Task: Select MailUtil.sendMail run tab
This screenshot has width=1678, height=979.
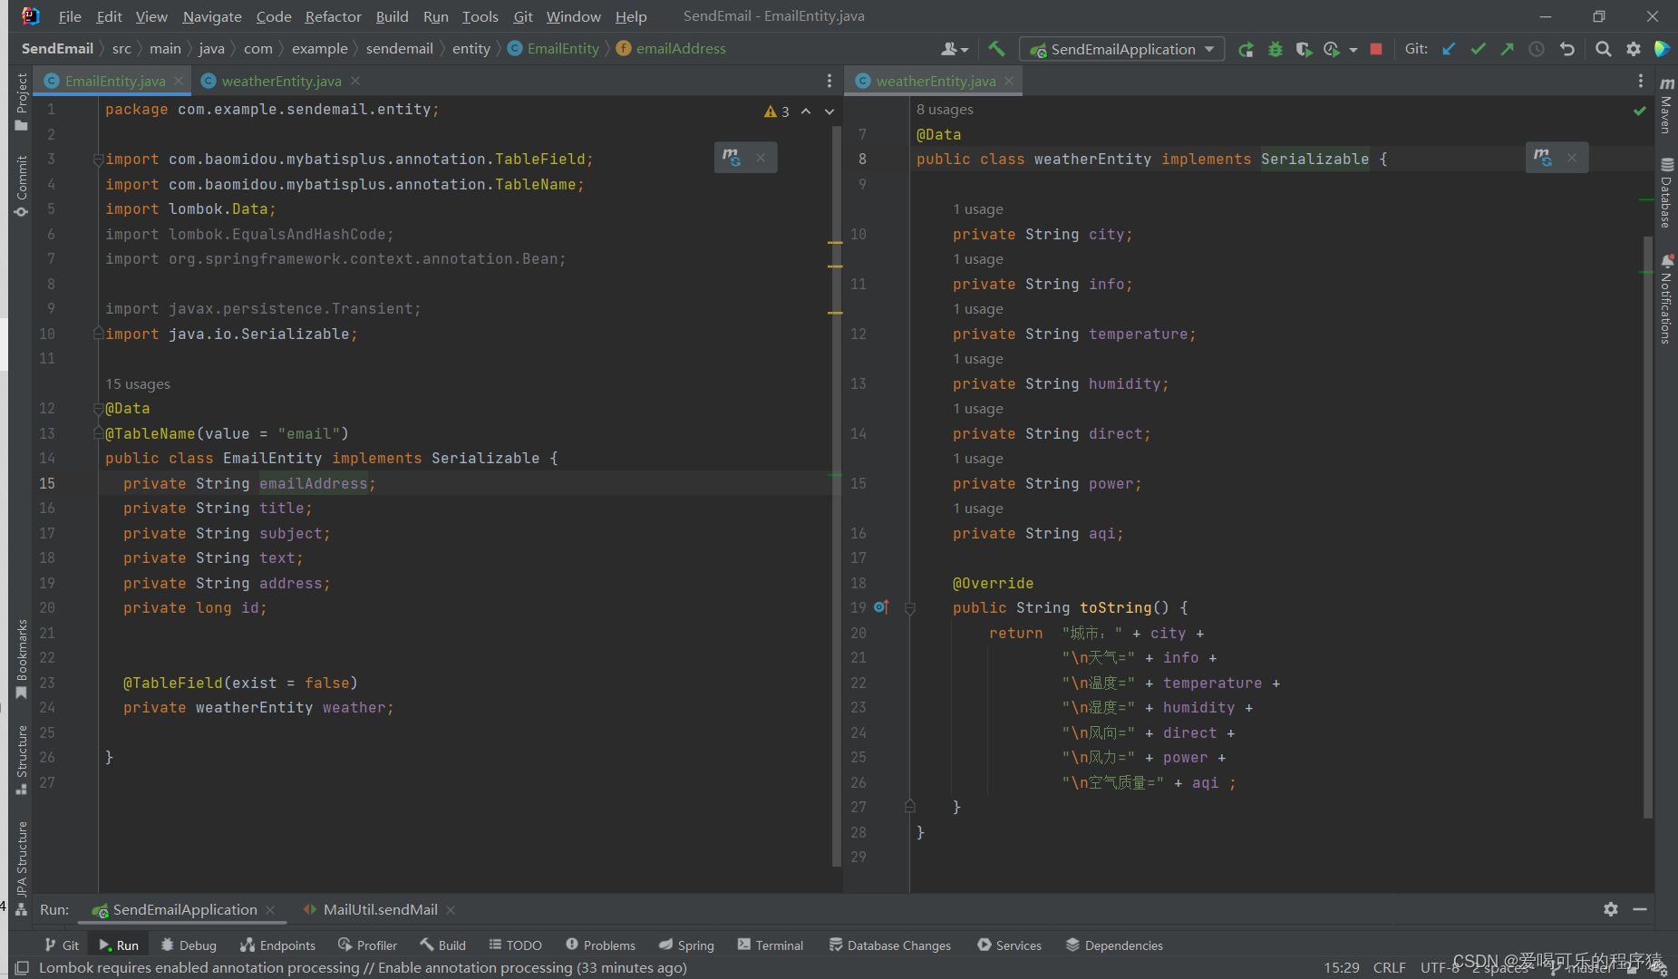Action: tap(380, 909)
